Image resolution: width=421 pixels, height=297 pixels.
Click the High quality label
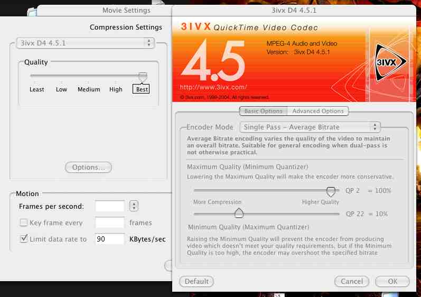coord(116,89)
